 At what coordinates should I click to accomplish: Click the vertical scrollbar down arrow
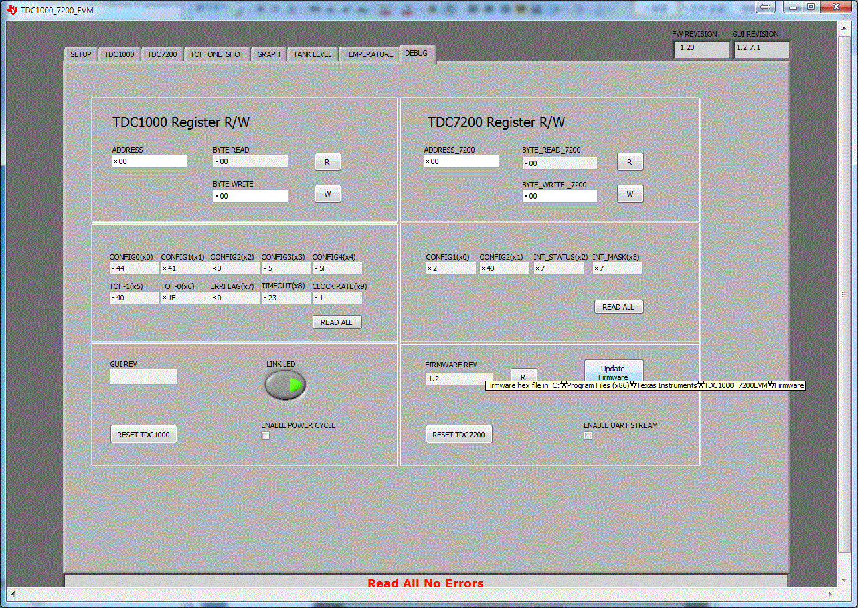844,579
